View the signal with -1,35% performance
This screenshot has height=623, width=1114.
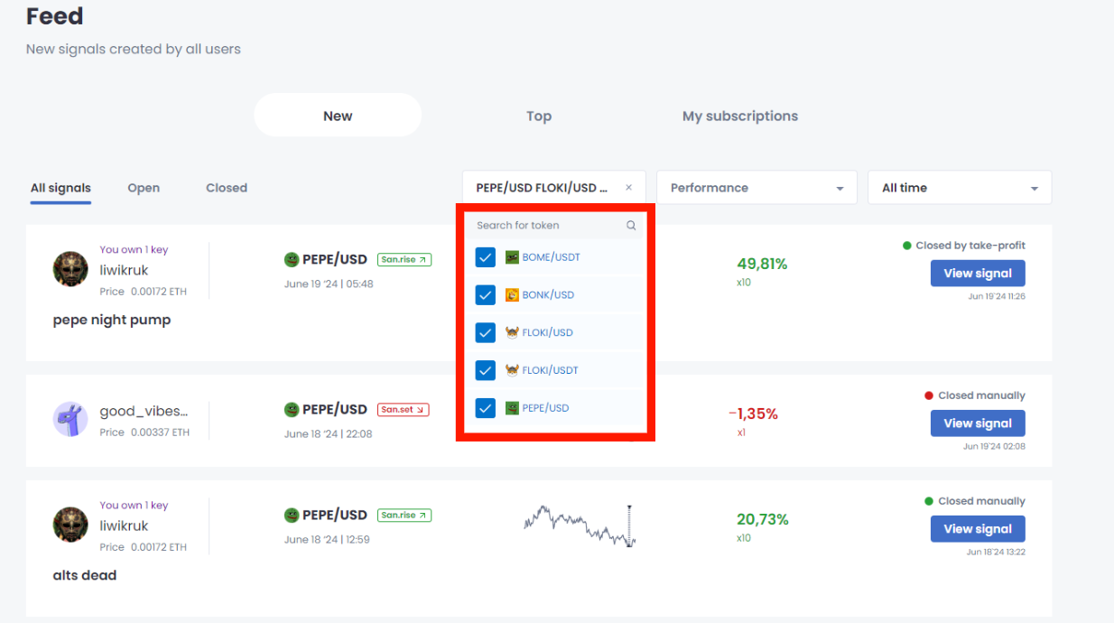[x=978, y=423]
